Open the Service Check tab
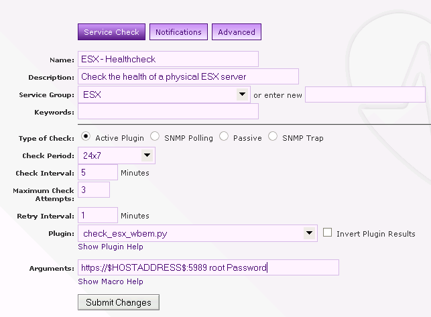The width and height of the screenshot is (431, 317). click(111, 31)
